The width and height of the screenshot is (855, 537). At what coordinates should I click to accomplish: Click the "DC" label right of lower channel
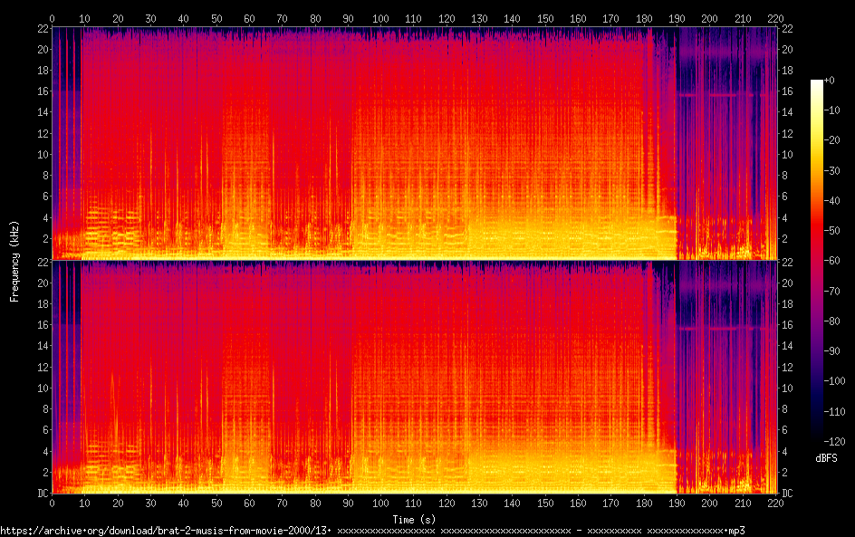[787, 494]
